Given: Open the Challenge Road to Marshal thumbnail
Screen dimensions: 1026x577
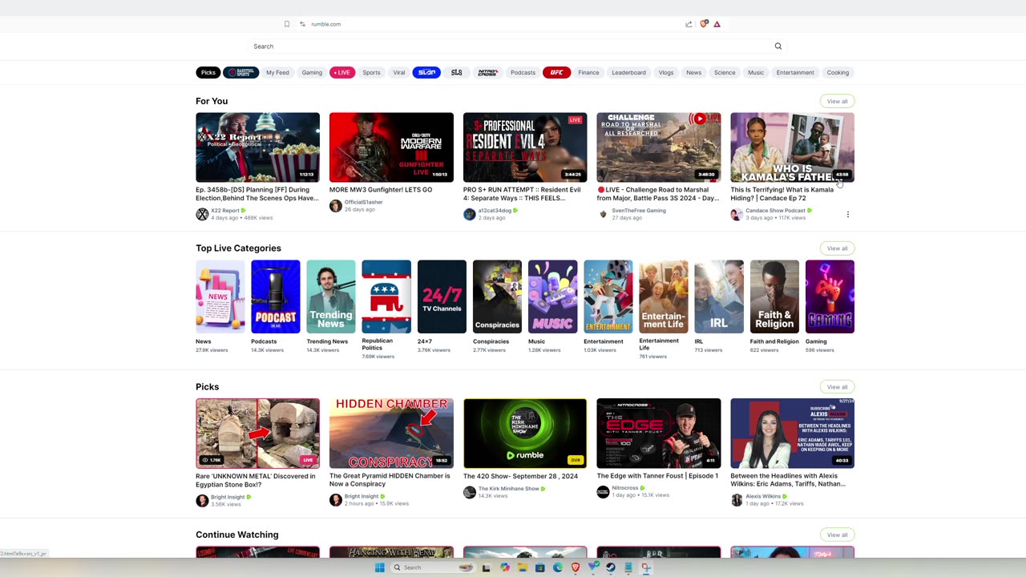Looking at the screenshot, I should (658, 147).
